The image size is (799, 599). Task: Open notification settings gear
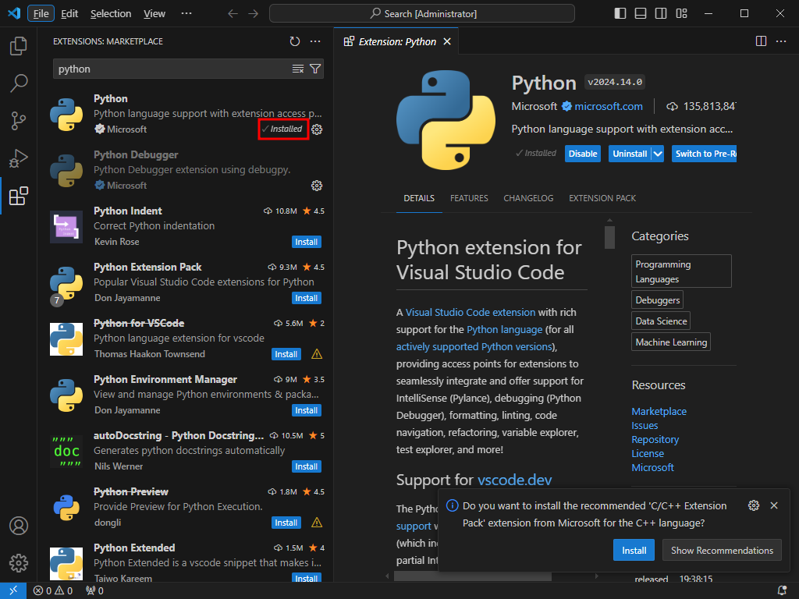pyautogui.click(x=754, y=505)
